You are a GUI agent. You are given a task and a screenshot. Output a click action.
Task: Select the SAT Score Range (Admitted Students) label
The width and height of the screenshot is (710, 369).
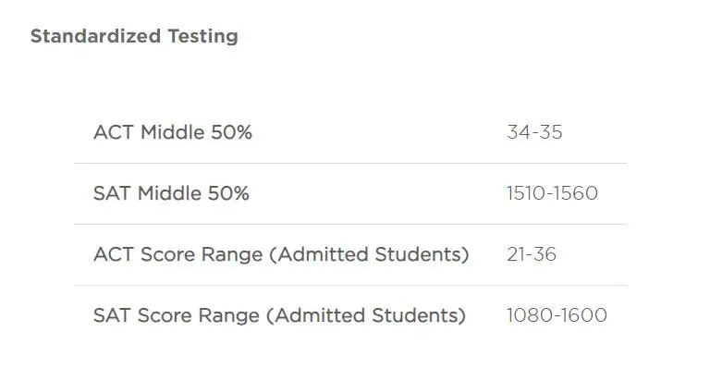(x=279, y=315)
